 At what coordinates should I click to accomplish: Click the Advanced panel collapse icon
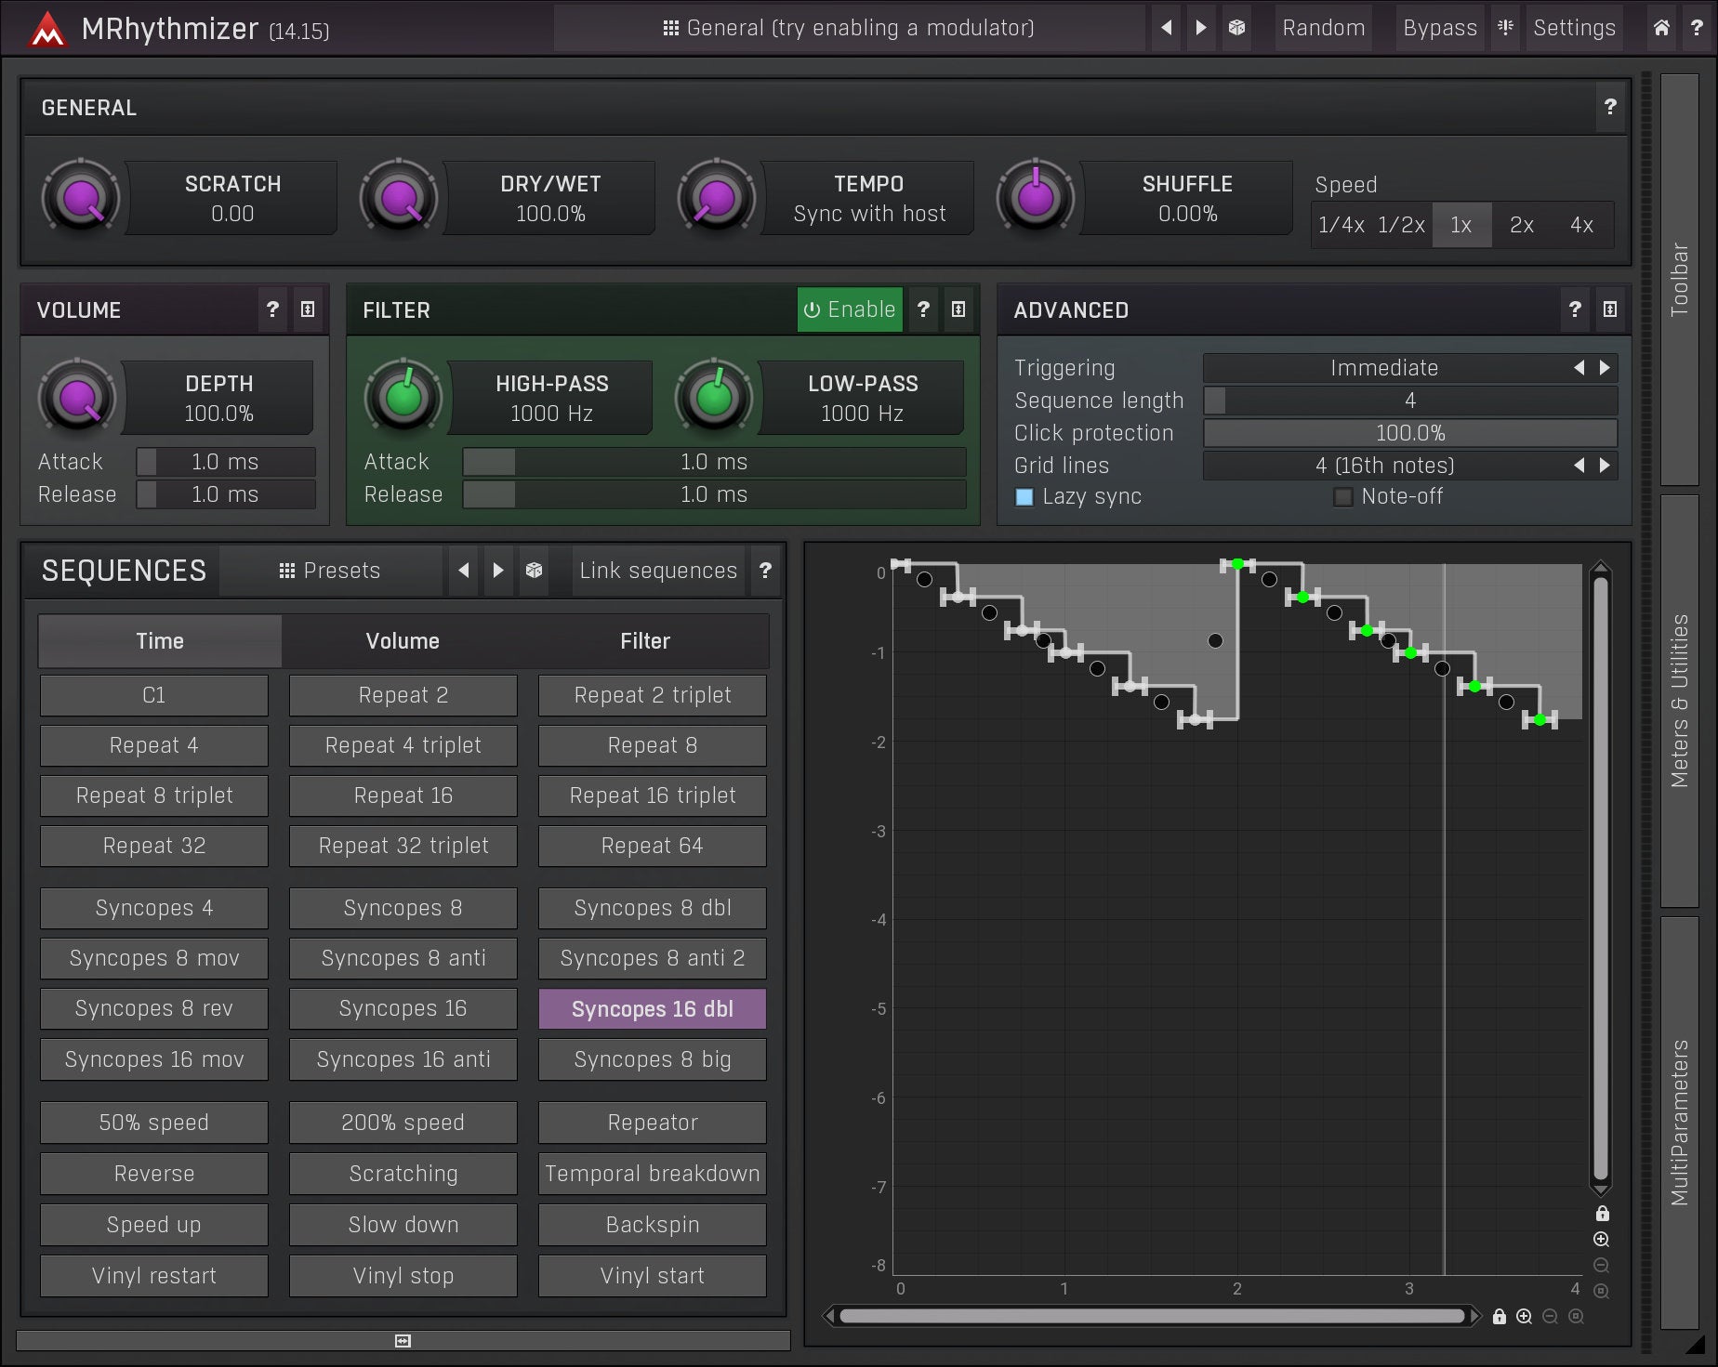[1610, 309]
